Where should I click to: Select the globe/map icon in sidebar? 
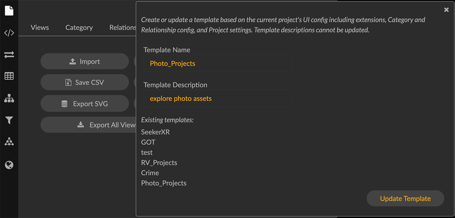point(9,165)
